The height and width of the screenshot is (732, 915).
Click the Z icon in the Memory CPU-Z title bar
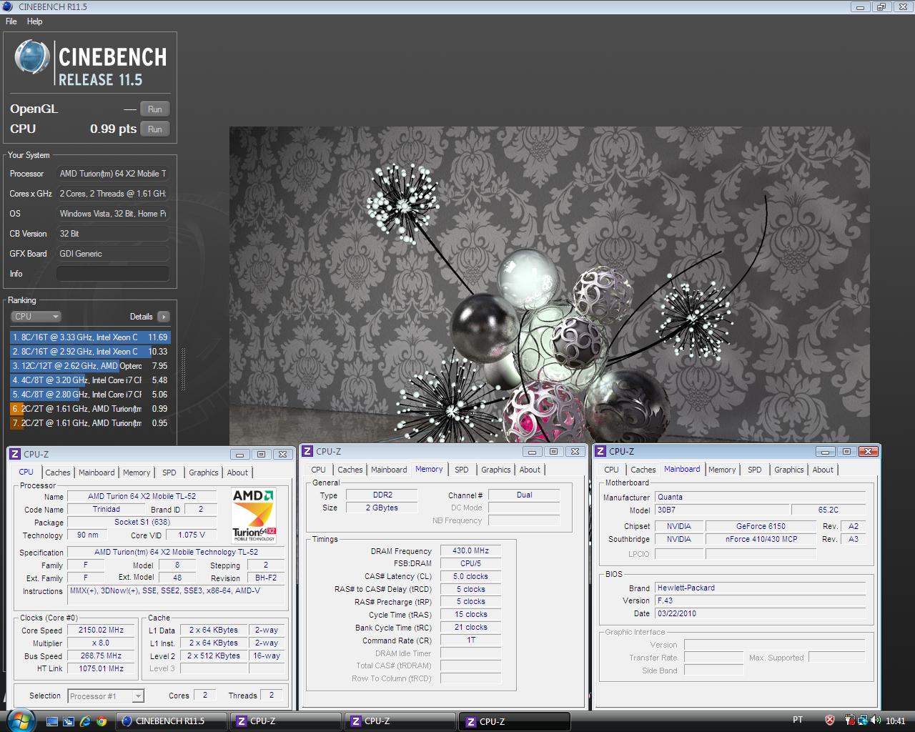(x=307, y=451)
